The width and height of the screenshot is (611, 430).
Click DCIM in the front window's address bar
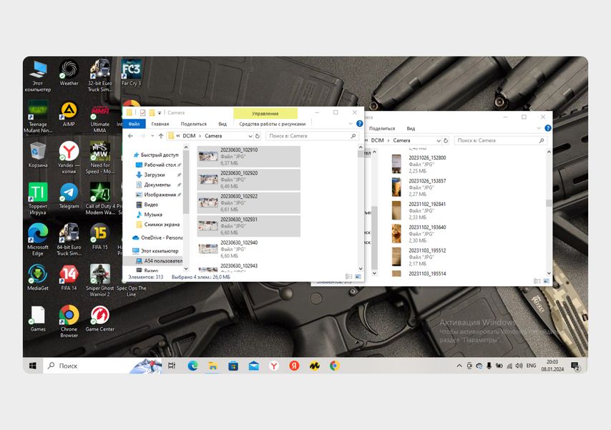(190, 136)
